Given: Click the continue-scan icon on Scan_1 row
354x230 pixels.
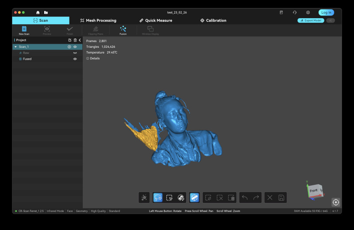Looking at the screenshot, I should pyautogui.click(x=69, y=47).
